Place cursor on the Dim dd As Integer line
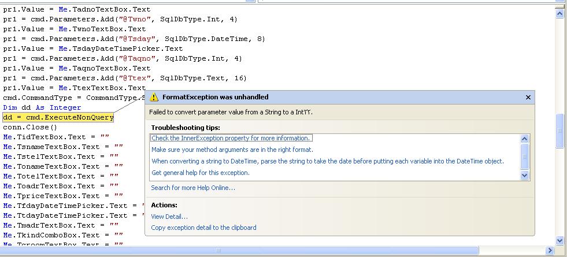This screenshot has height=257, width=567. (x=42, y=108)
